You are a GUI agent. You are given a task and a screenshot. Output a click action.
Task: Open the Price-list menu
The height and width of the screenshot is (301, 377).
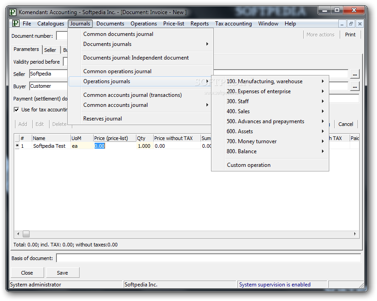[x=174, y=24]
